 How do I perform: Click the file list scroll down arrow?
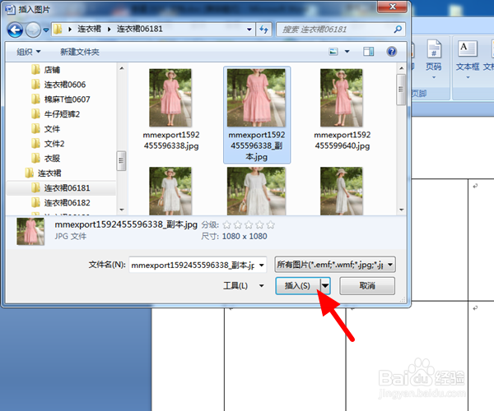pos(402,210)
